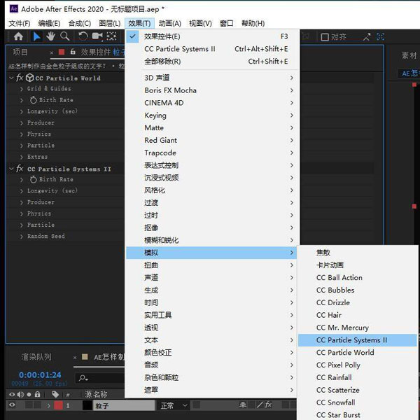Toggle 效果控件 checked menu item
Viewport: 420px width, 420px height.
213,36
